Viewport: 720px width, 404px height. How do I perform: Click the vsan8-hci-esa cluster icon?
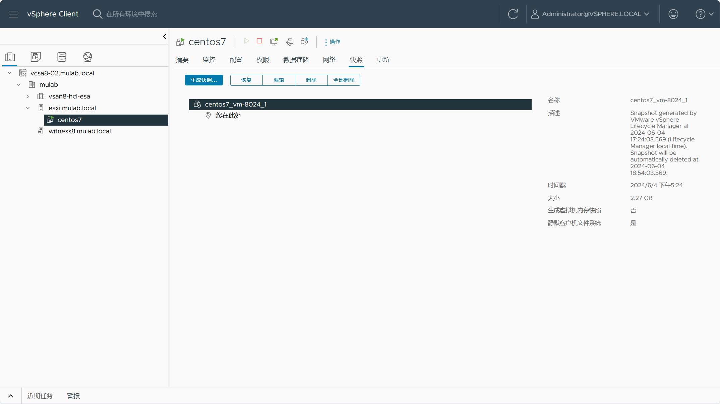(41, 96)
